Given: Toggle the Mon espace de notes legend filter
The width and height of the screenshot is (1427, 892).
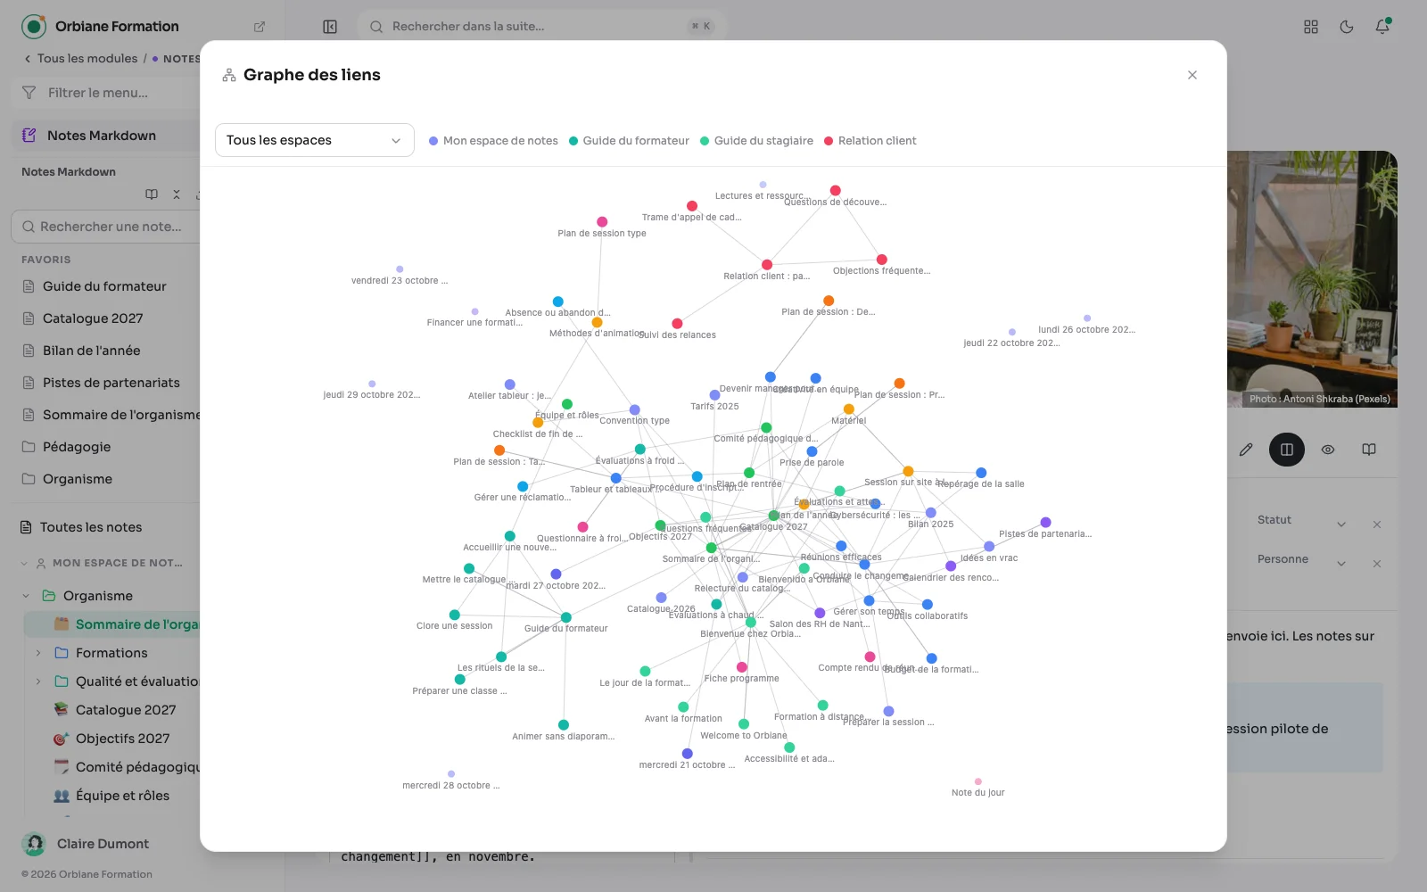Looking at the screenshot, I should click(x=493, y=141).
